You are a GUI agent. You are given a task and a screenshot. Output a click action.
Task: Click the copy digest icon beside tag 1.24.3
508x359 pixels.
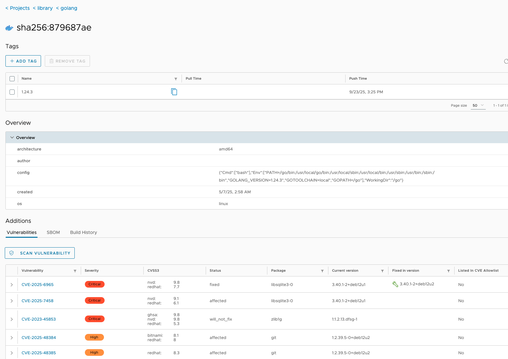[x=174, y=92]
